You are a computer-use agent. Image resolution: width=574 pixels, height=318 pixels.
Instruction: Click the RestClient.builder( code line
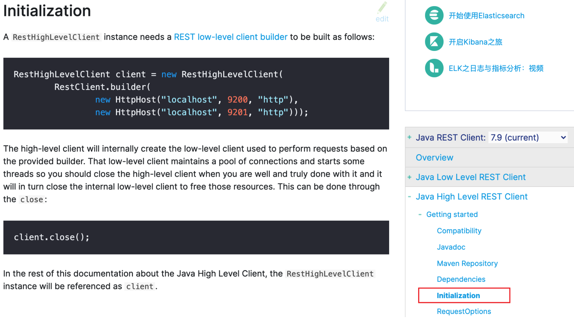(x=102, y=87)
